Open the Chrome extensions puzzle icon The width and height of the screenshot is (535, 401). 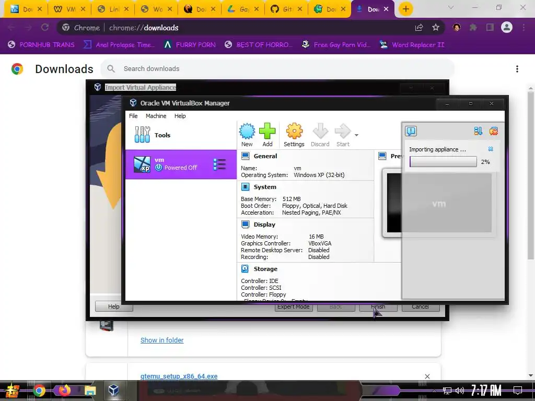pyautogui.click(x=473, y=28)
